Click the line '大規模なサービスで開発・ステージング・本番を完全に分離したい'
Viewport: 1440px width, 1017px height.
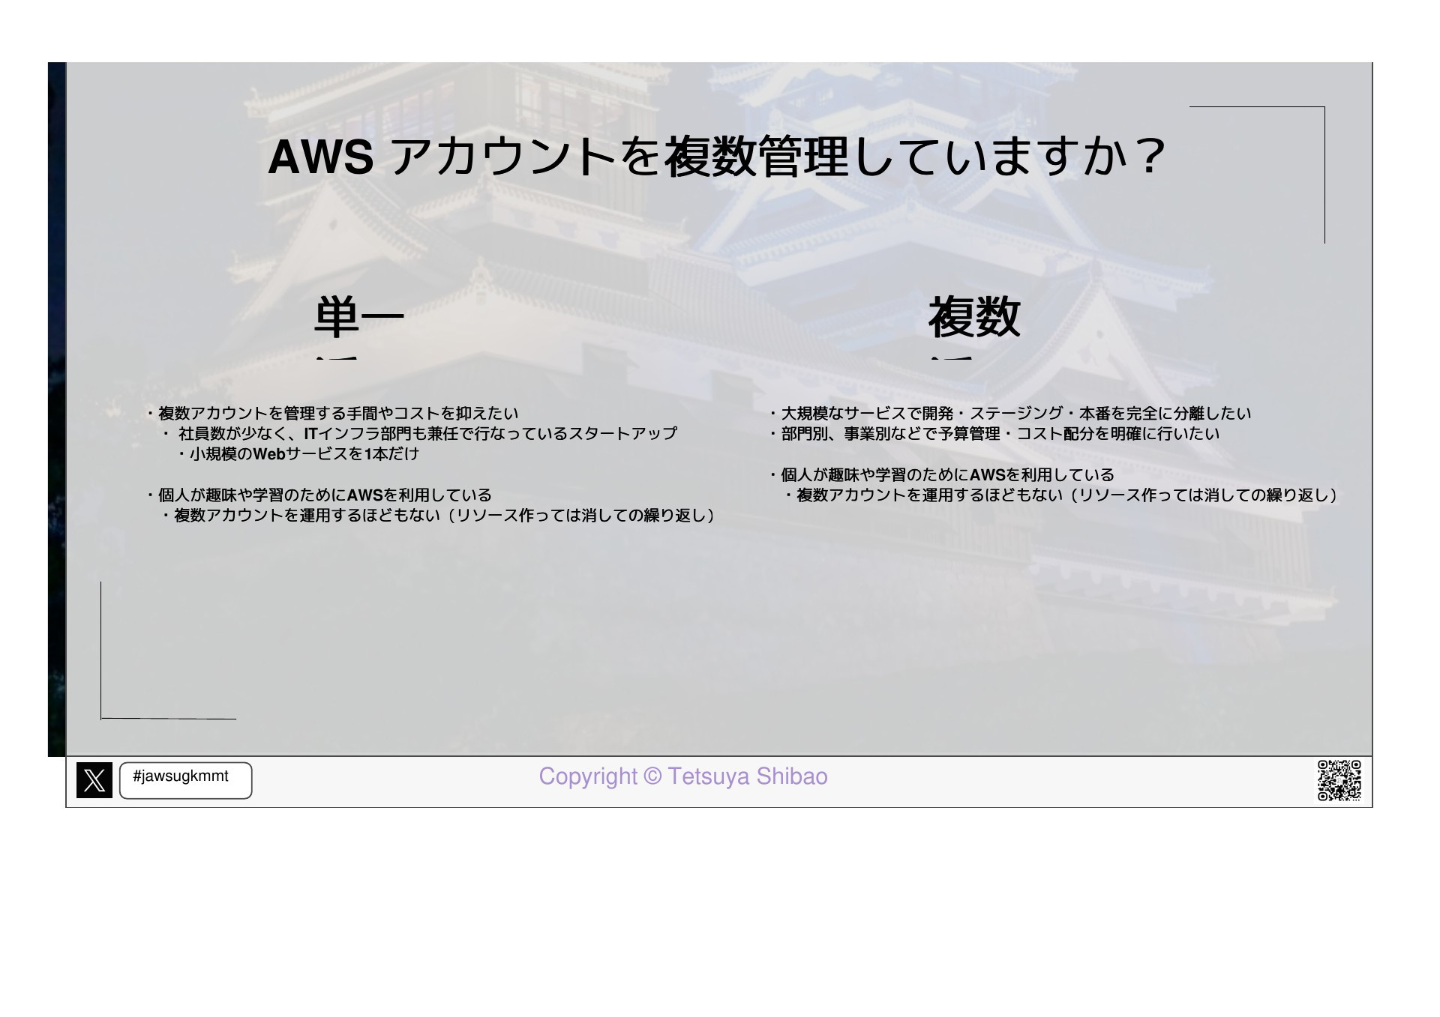pos(1009,413)
